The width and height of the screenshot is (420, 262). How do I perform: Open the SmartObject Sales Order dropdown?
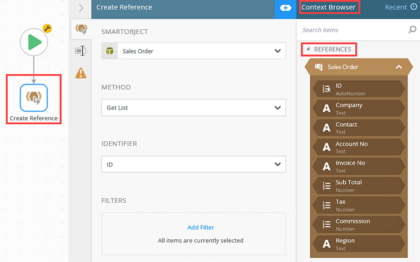pos(193,51)
